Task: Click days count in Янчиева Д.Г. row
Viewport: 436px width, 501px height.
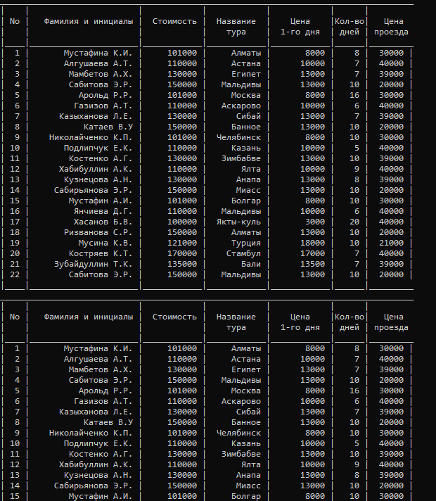Action: [357, 211]
